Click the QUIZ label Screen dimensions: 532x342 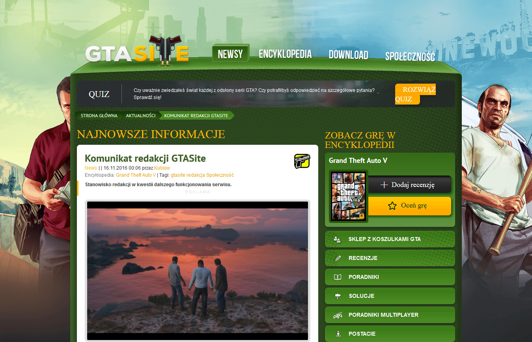pyautogui.click(x=99, y=94)
